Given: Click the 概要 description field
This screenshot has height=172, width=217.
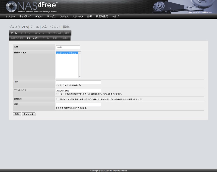Looking at the screenshot, I should pos(78,105).
